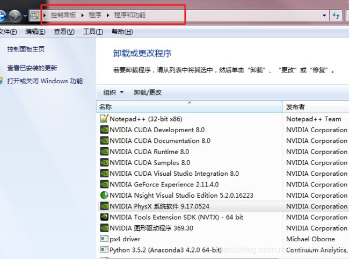Open 打开或关闭 Windows 功能 link

tap(45, 81)
